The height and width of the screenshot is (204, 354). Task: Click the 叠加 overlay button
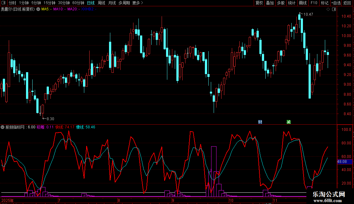(x=270, y=3)
